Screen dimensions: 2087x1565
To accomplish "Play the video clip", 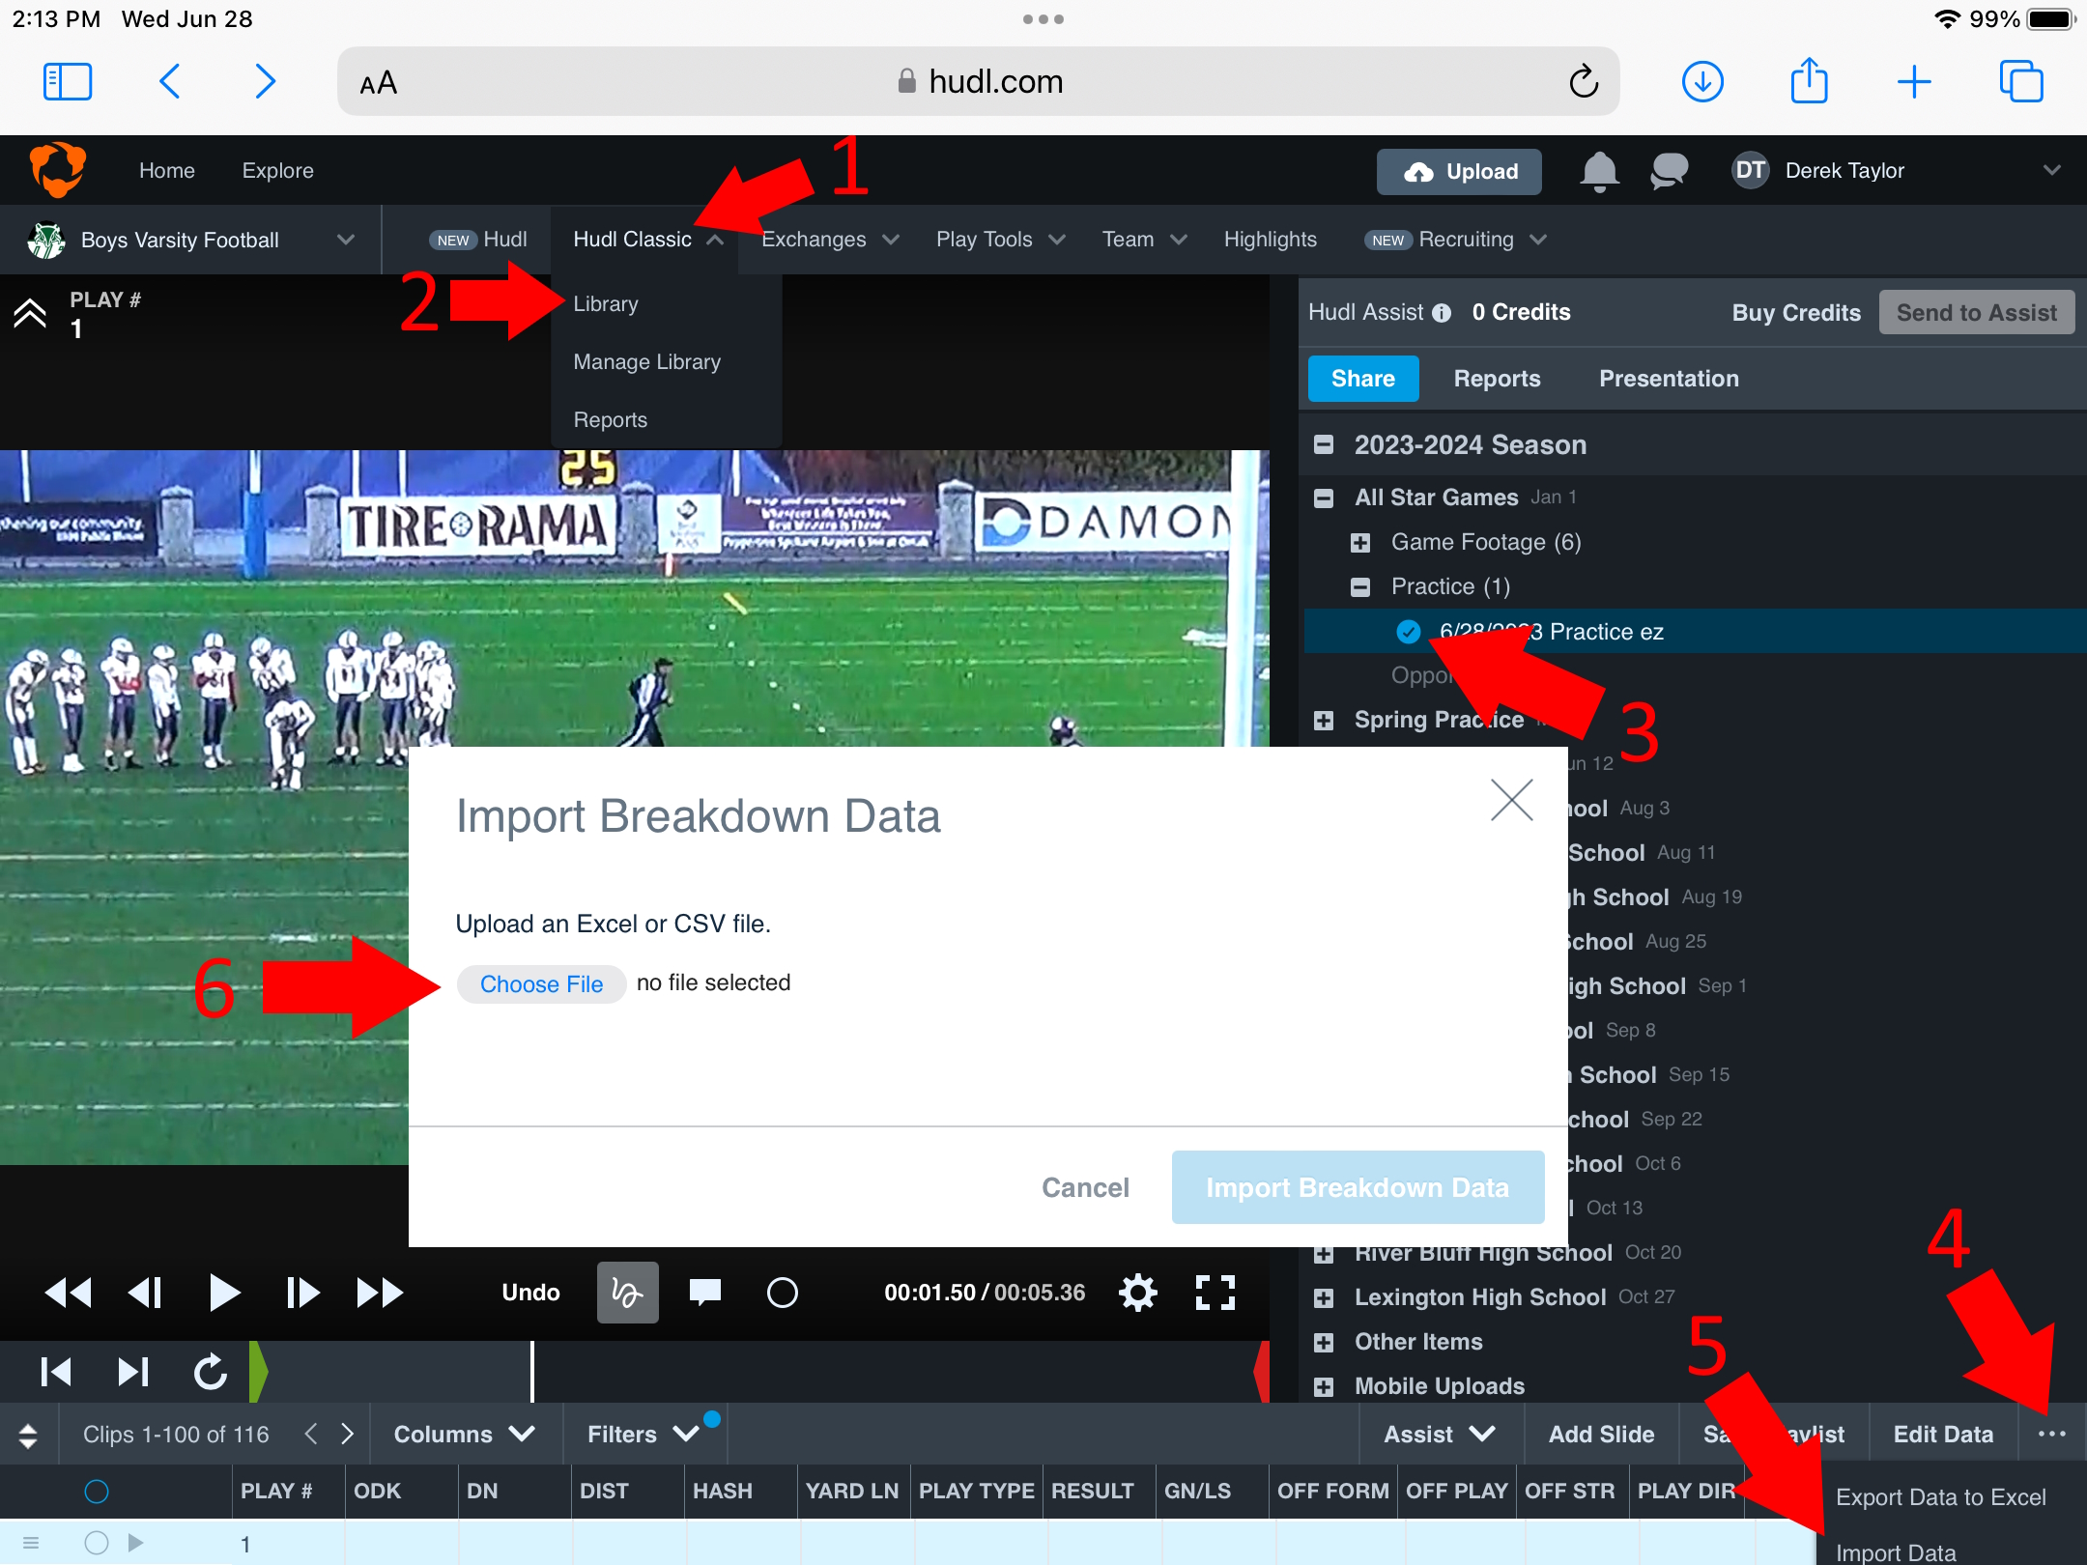I will point(224,1293).
